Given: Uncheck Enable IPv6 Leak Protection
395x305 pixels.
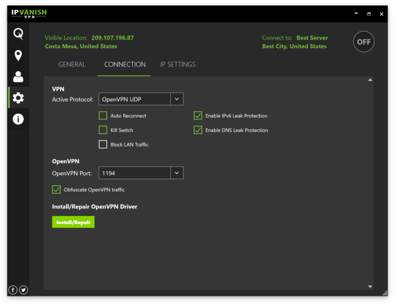Looking at the screenshot, I should pyautogui.click(x=198, y=115).
